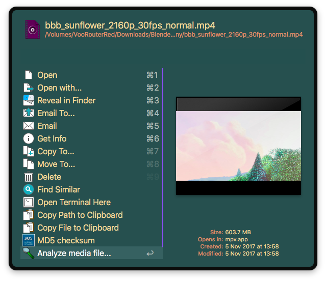Choose Open with... from the list
The image size is (326, 281).
pos(59,88)
